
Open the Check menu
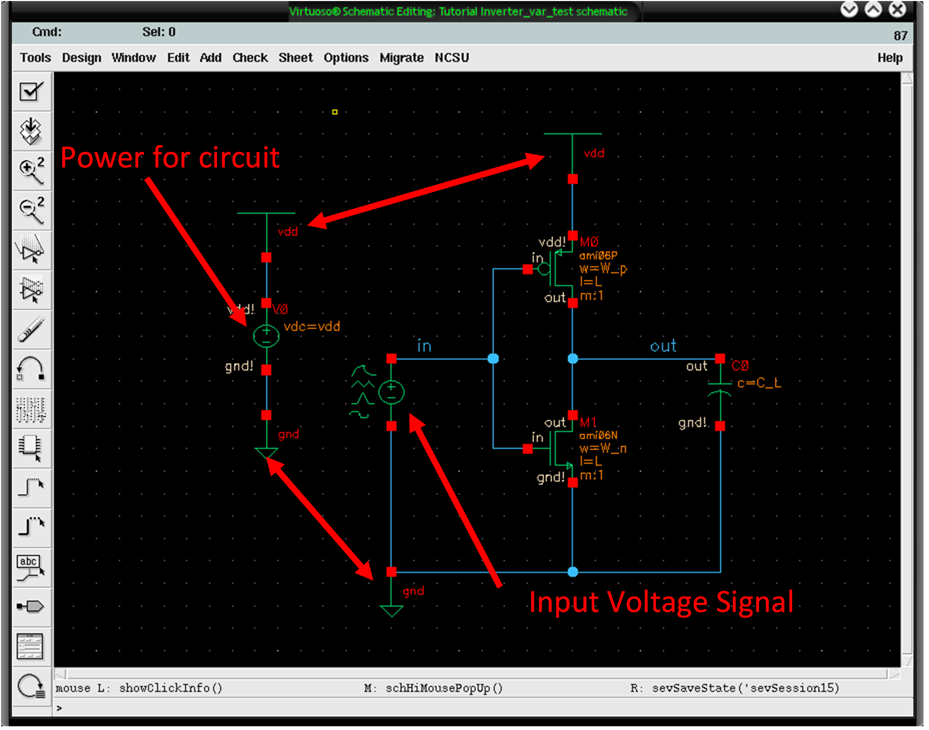coord(250,58)
